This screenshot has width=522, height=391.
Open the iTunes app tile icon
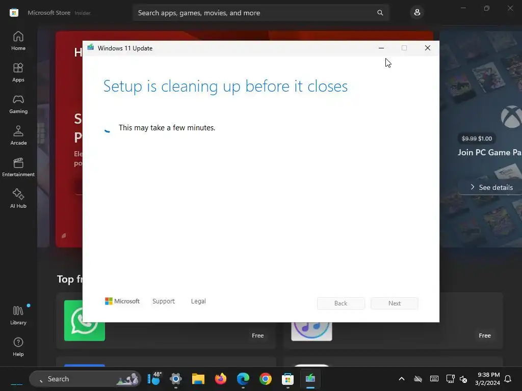311,331
